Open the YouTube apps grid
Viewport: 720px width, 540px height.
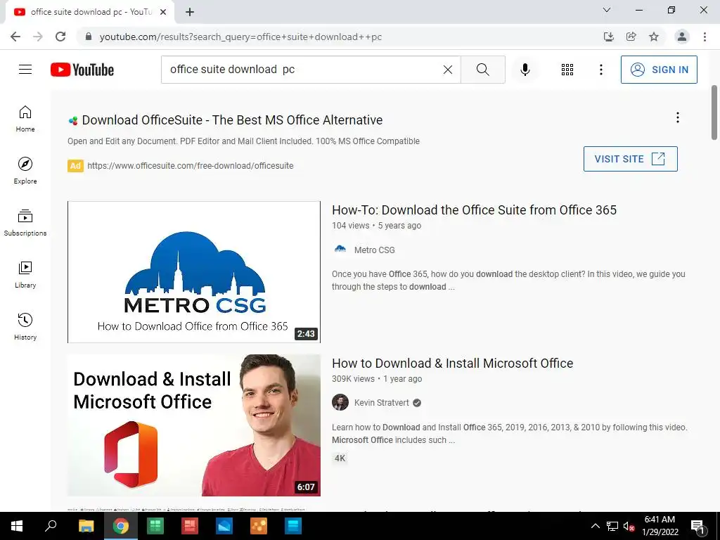[x=567, y=70]
